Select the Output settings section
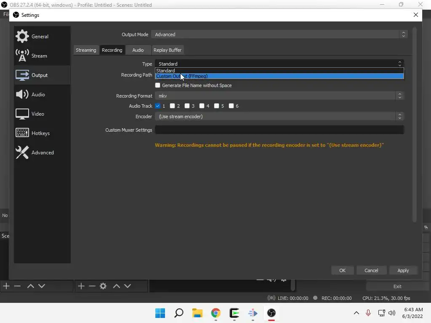Viewport: 431px width, 323px height. click(42, 75)
